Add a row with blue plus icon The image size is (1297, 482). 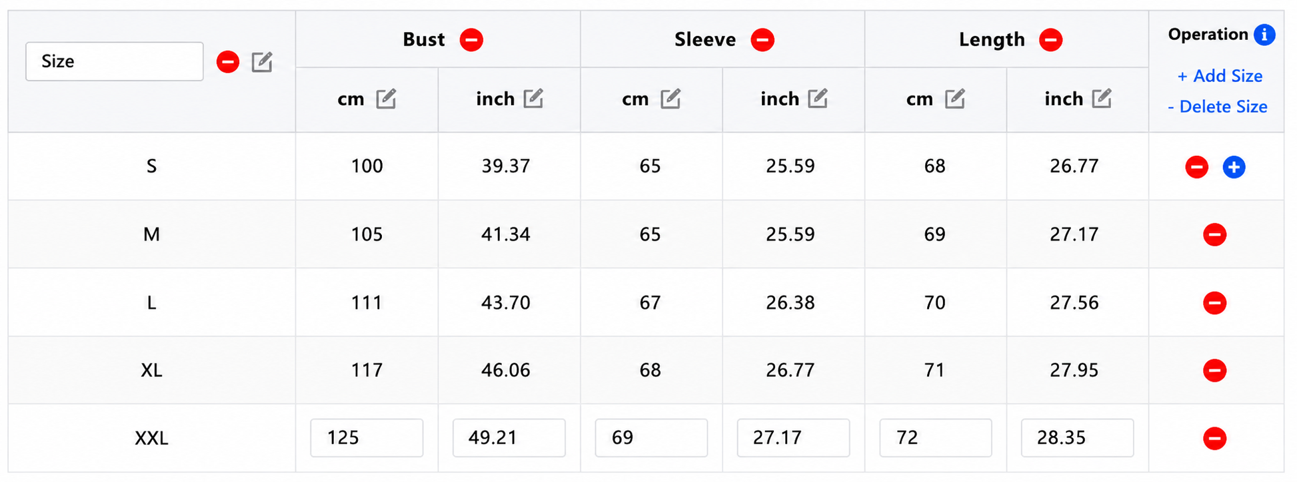pyautogui.click(x=1234, y=167)
